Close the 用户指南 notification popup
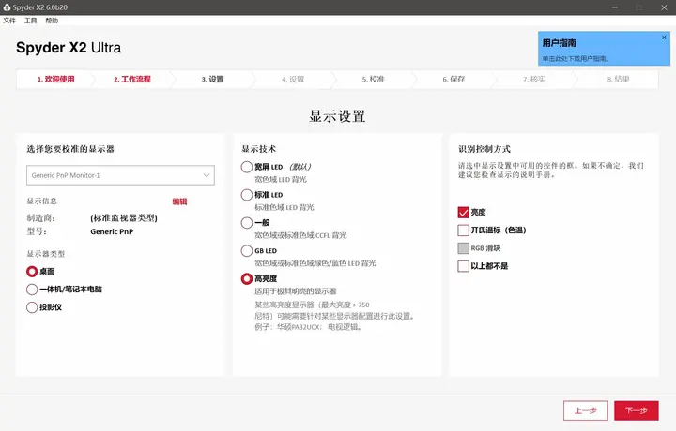Image resolution: width=676 pixels, height=431 pixels. [x=664, y=37]
